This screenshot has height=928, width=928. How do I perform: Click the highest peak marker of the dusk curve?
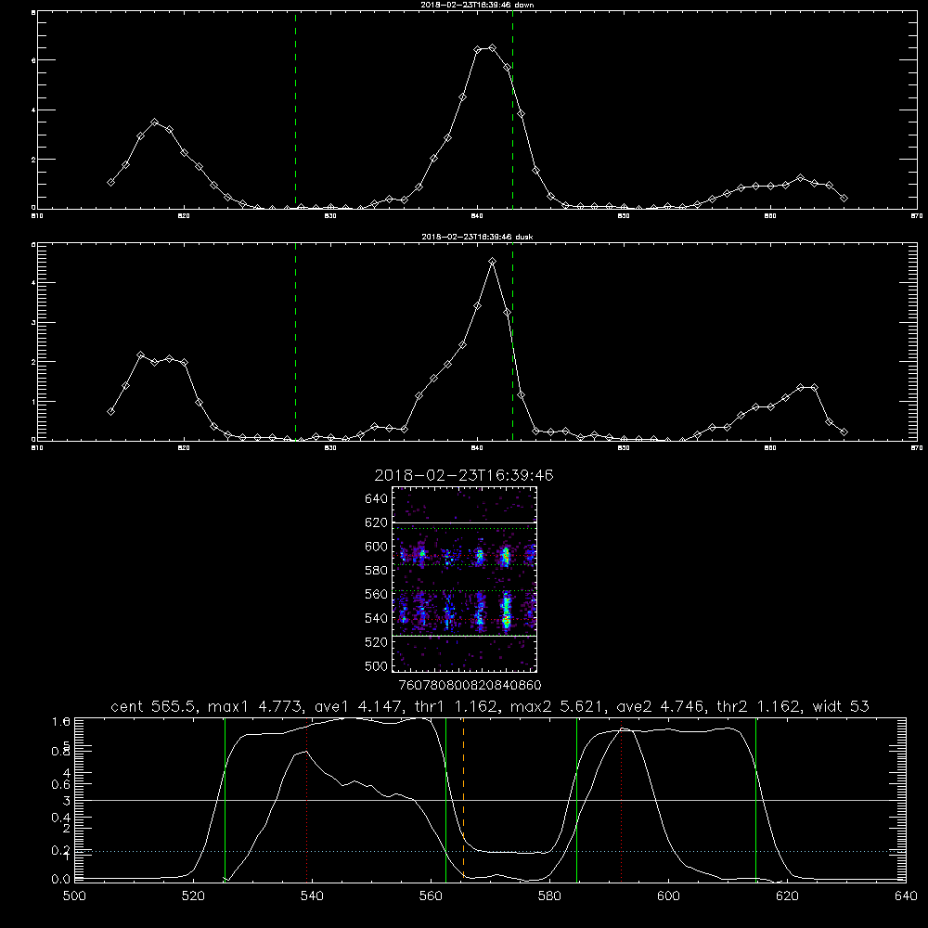[493, 261]
